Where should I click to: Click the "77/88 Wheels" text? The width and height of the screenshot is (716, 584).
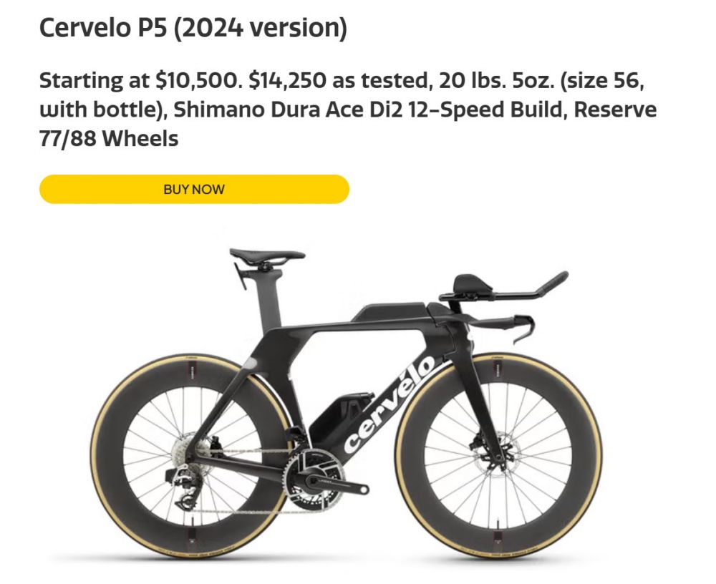tap(108, 138)
